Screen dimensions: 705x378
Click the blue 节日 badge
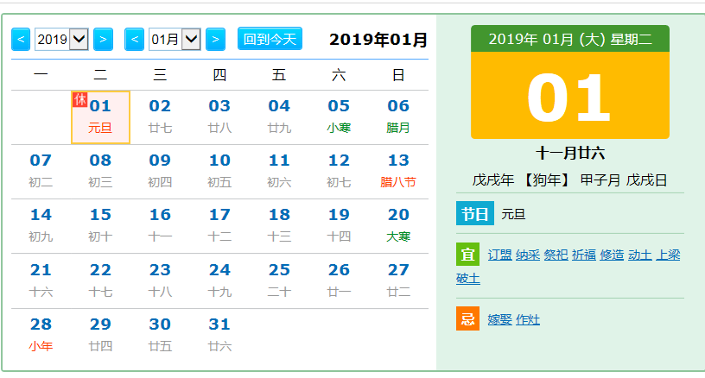[x=473, y=214]
